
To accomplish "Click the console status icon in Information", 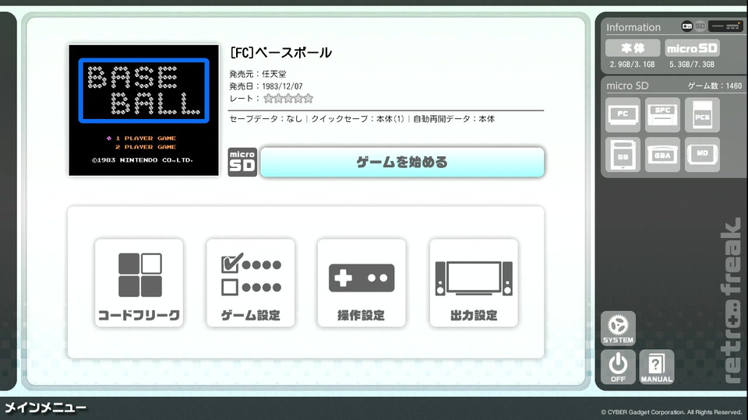I will (x=725, y=26).
